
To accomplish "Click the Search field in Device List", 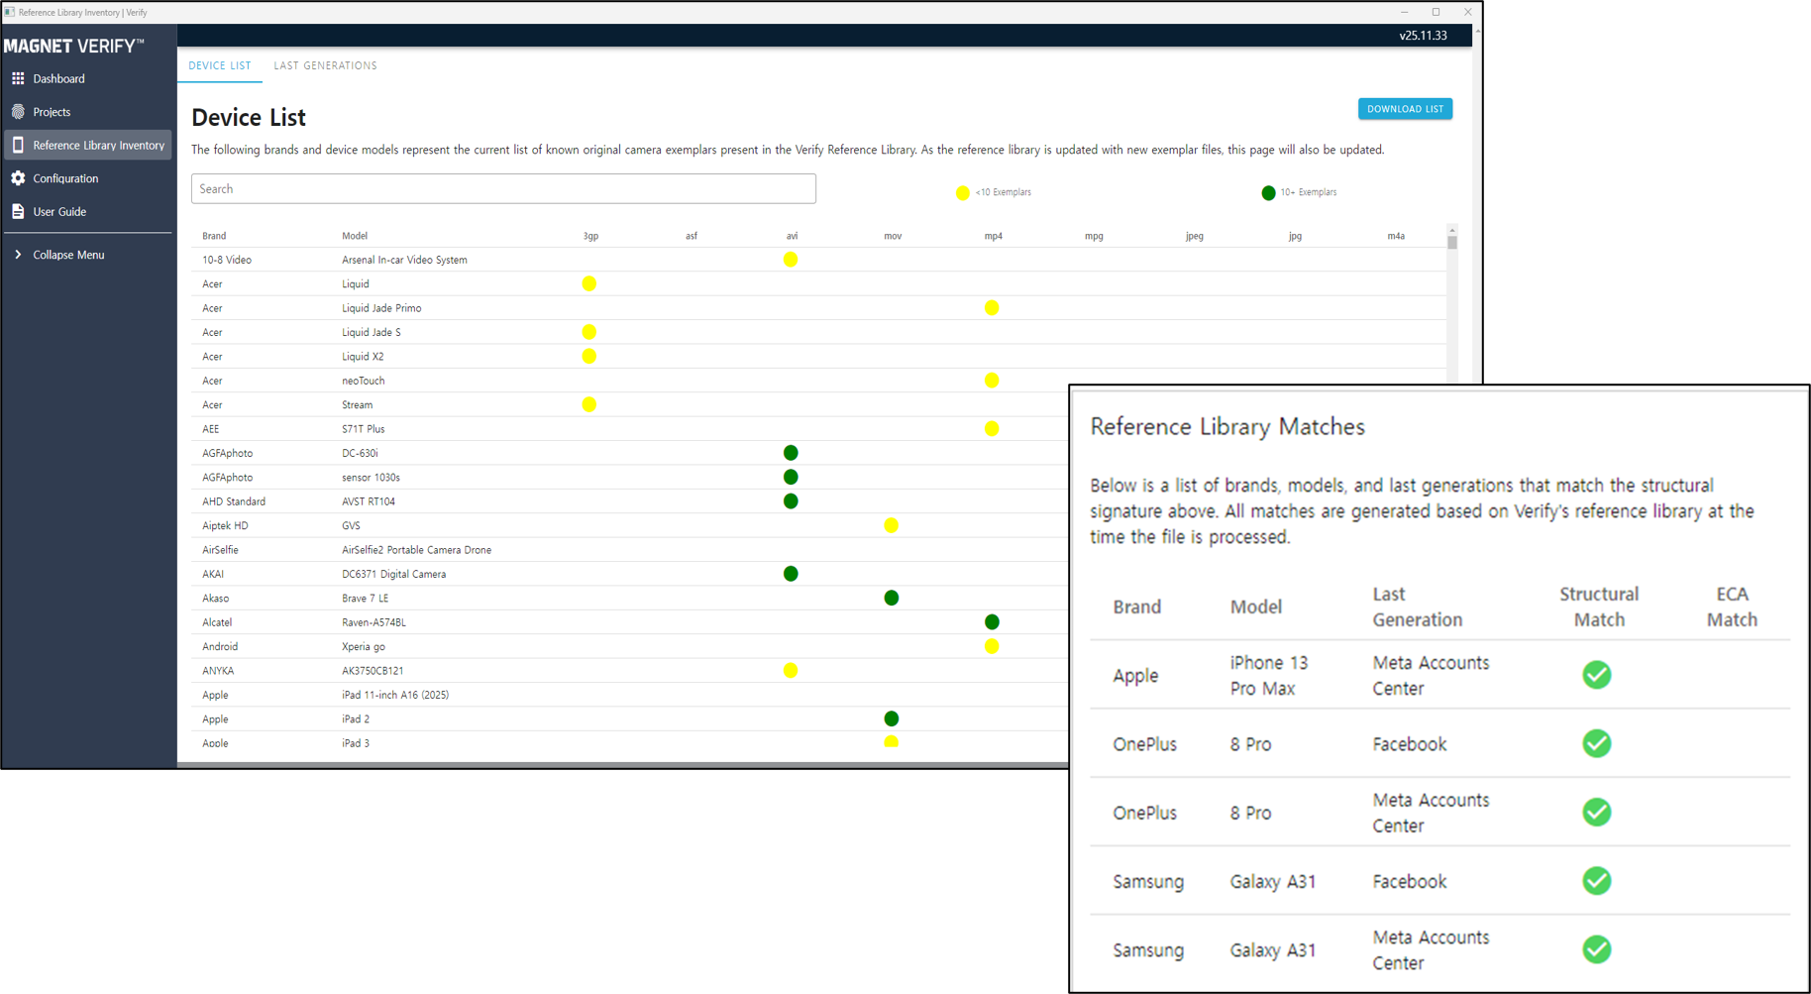I will (x=503, y=188).
